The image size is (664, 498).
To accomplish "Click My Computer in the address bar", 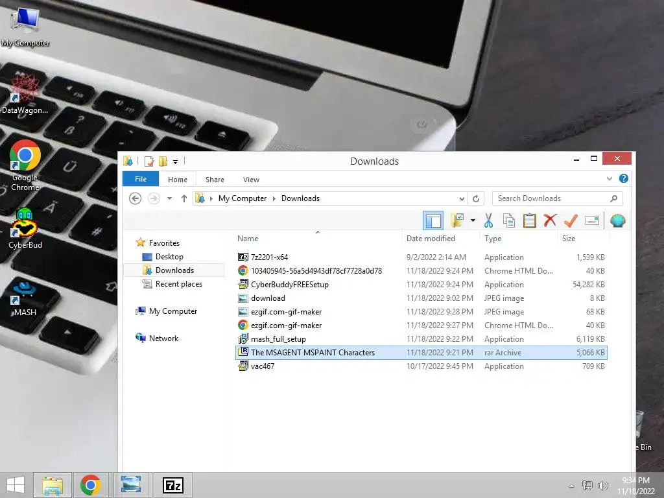I will click(x=243, y=198).
